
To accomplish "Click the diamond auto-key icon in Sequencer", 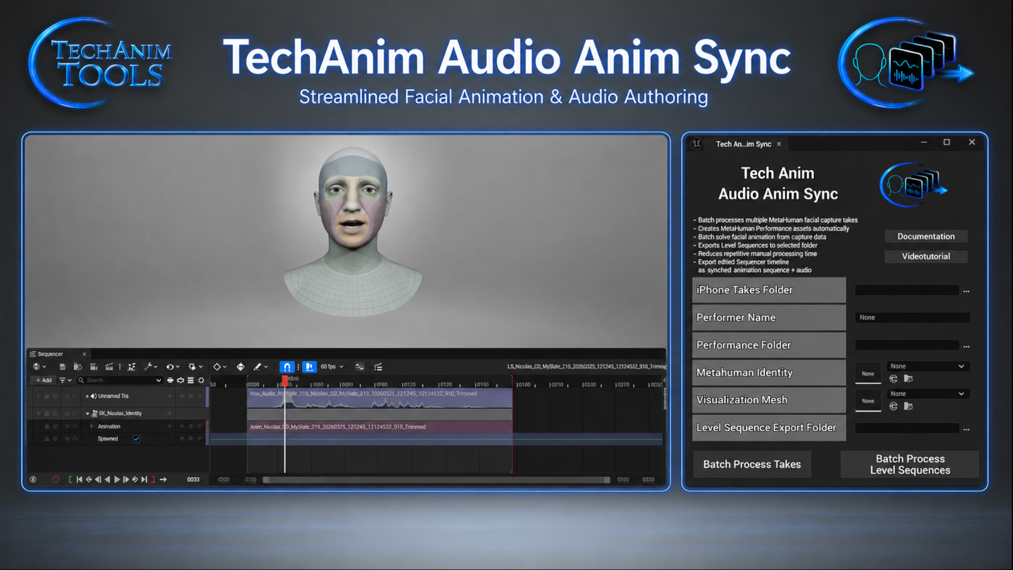I will (x=217, y=367).
